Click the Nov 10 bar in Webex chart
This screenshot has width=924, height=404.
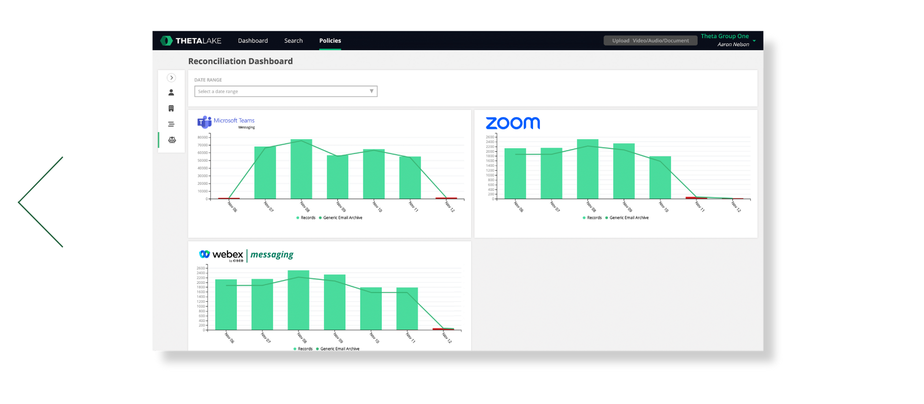371,309
